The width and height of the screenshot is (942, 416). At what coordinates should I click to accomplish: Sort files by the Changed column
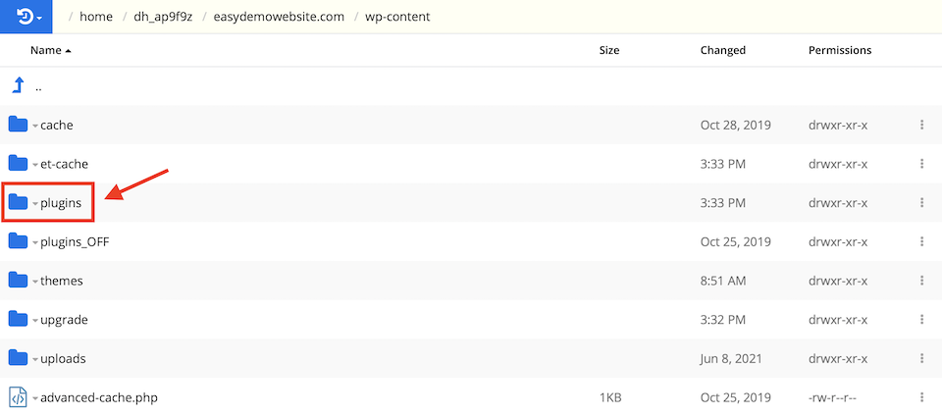point(722,50)
